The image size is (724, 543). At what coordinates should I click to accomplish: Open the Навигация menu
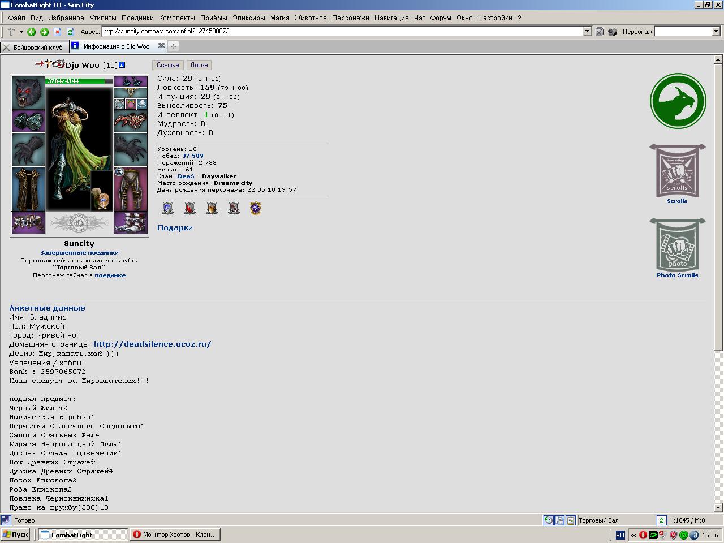(x=391, y=18)
